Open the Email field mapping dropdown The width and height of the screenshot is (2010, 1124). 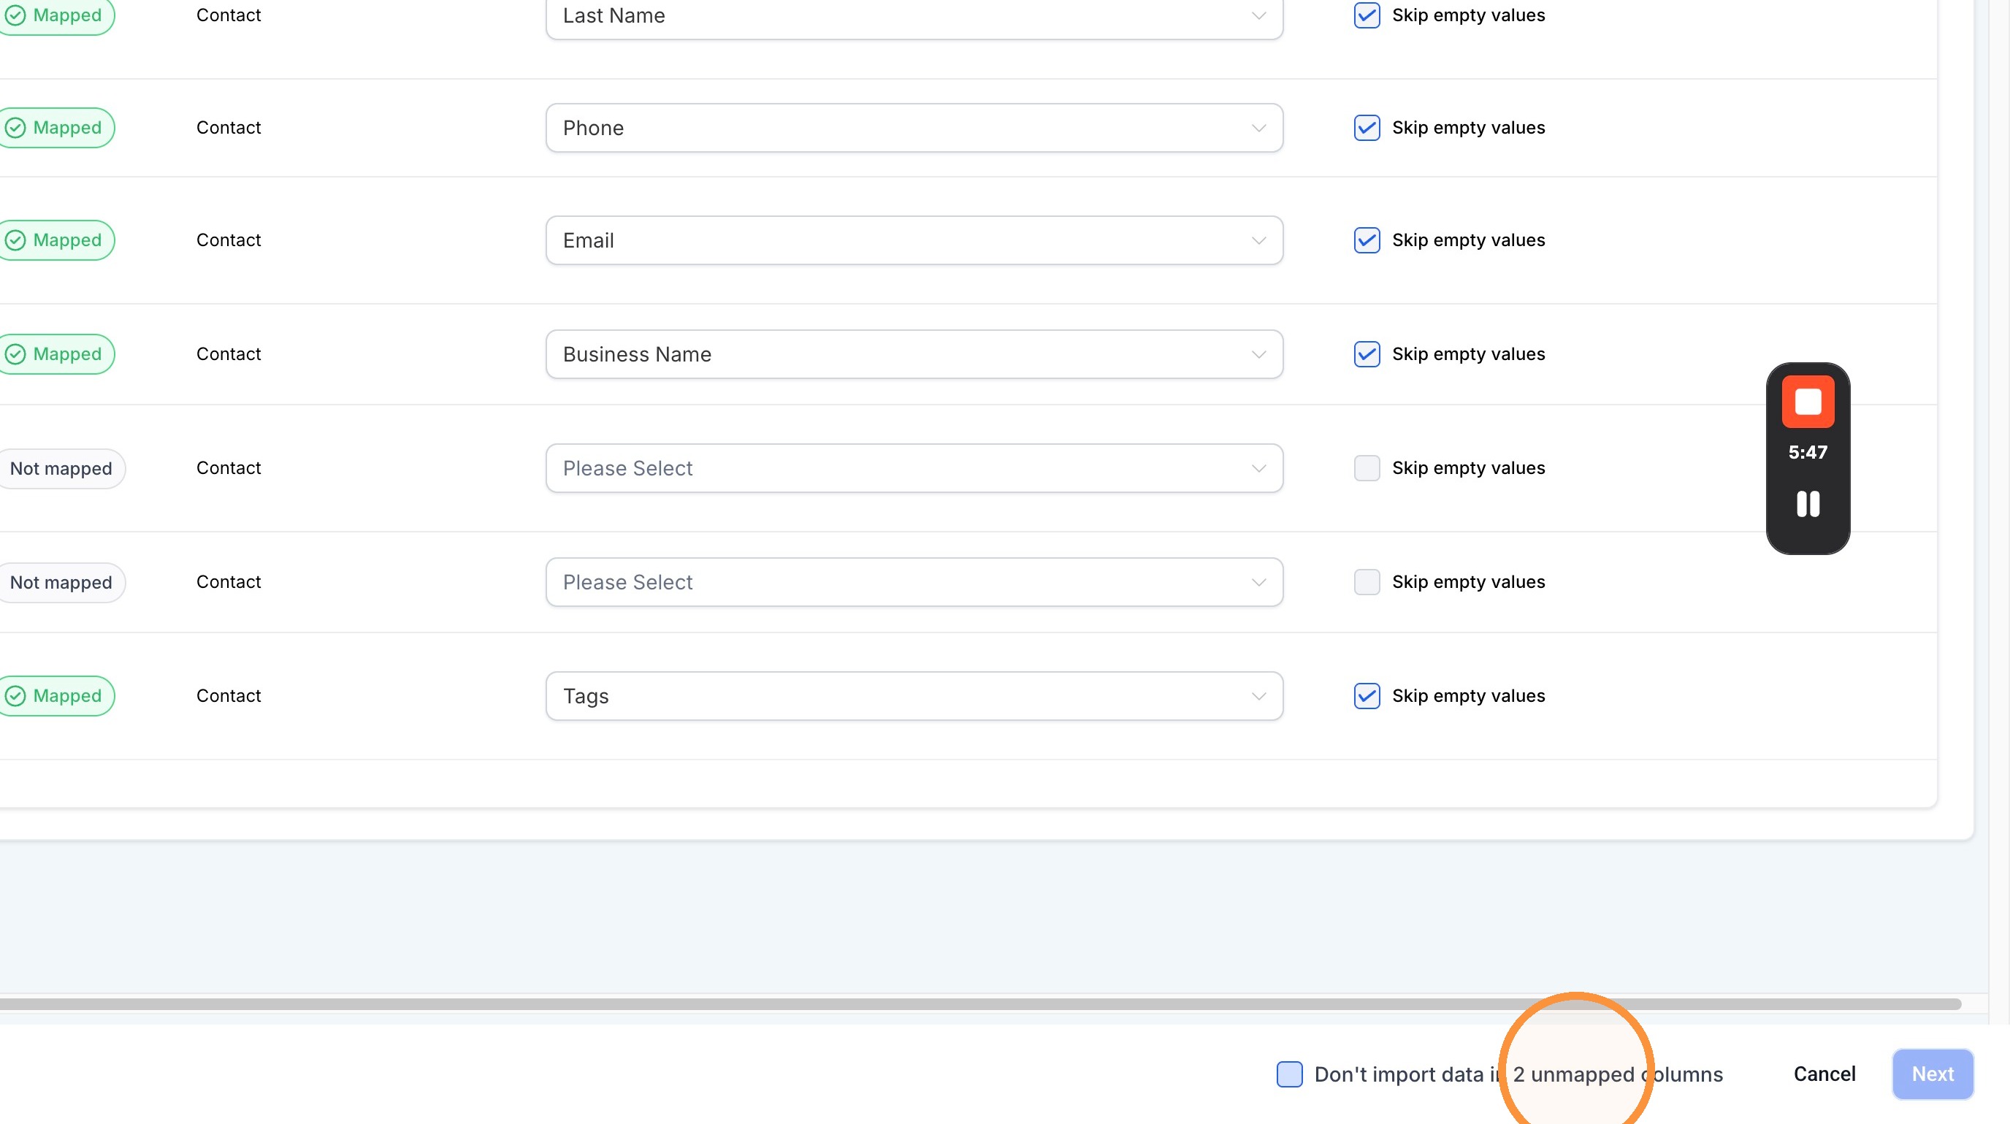point(914,240)
